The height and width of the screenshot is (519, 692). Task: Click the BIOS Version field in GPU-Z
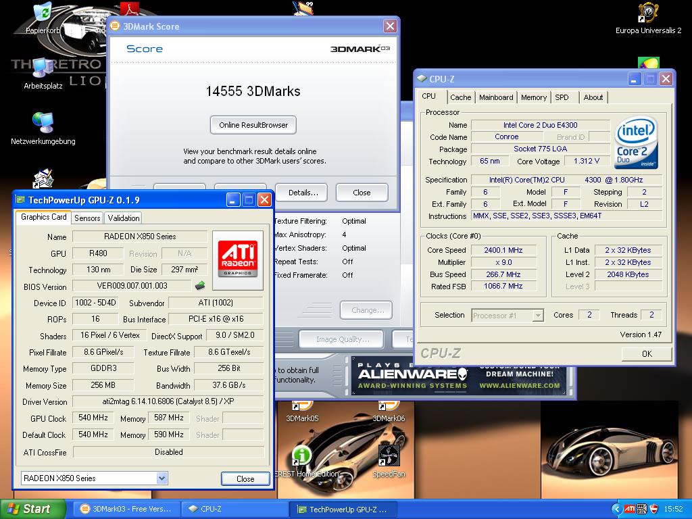pos(132,286)
